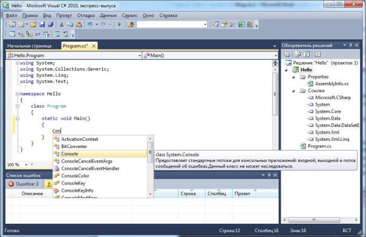Click the Find in Files icon
Screen dimensions: 366x237
pos(131,24)
